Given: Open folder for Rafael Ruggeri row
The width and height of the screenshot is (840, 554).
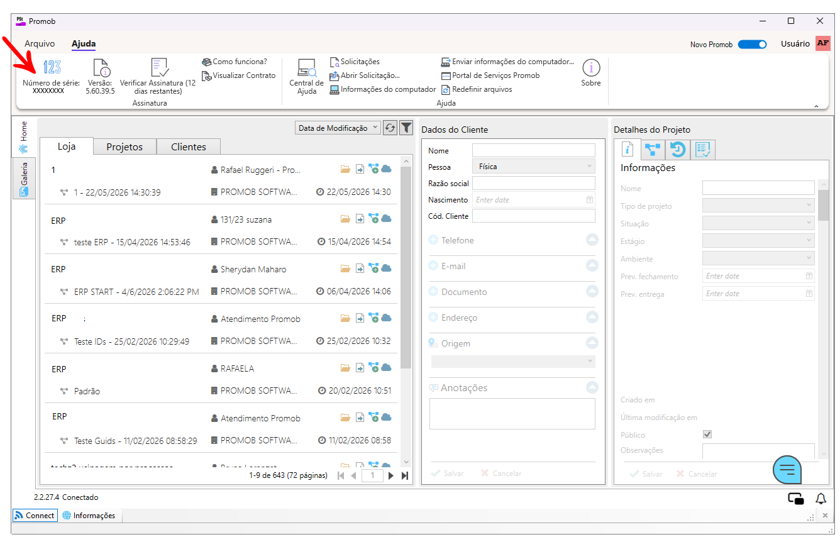Looking at the screenshot, I should click(x=345, y=169).
